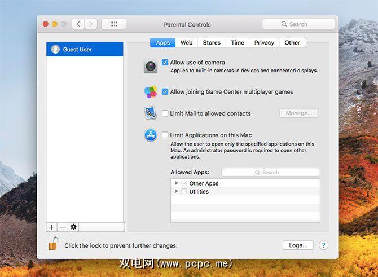The width and height of the screenshot is (378, 277).
Task: Go to the Other tab
Action: point(292,43)
